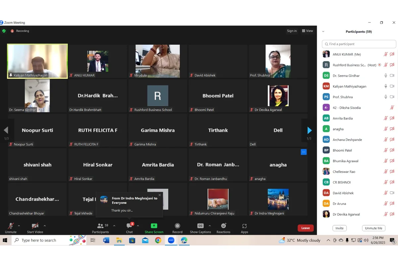The width and height of the screenshot is (398, 265).
Task: Open the Chat icon in toolbar
Action: (x=129, y=226)
